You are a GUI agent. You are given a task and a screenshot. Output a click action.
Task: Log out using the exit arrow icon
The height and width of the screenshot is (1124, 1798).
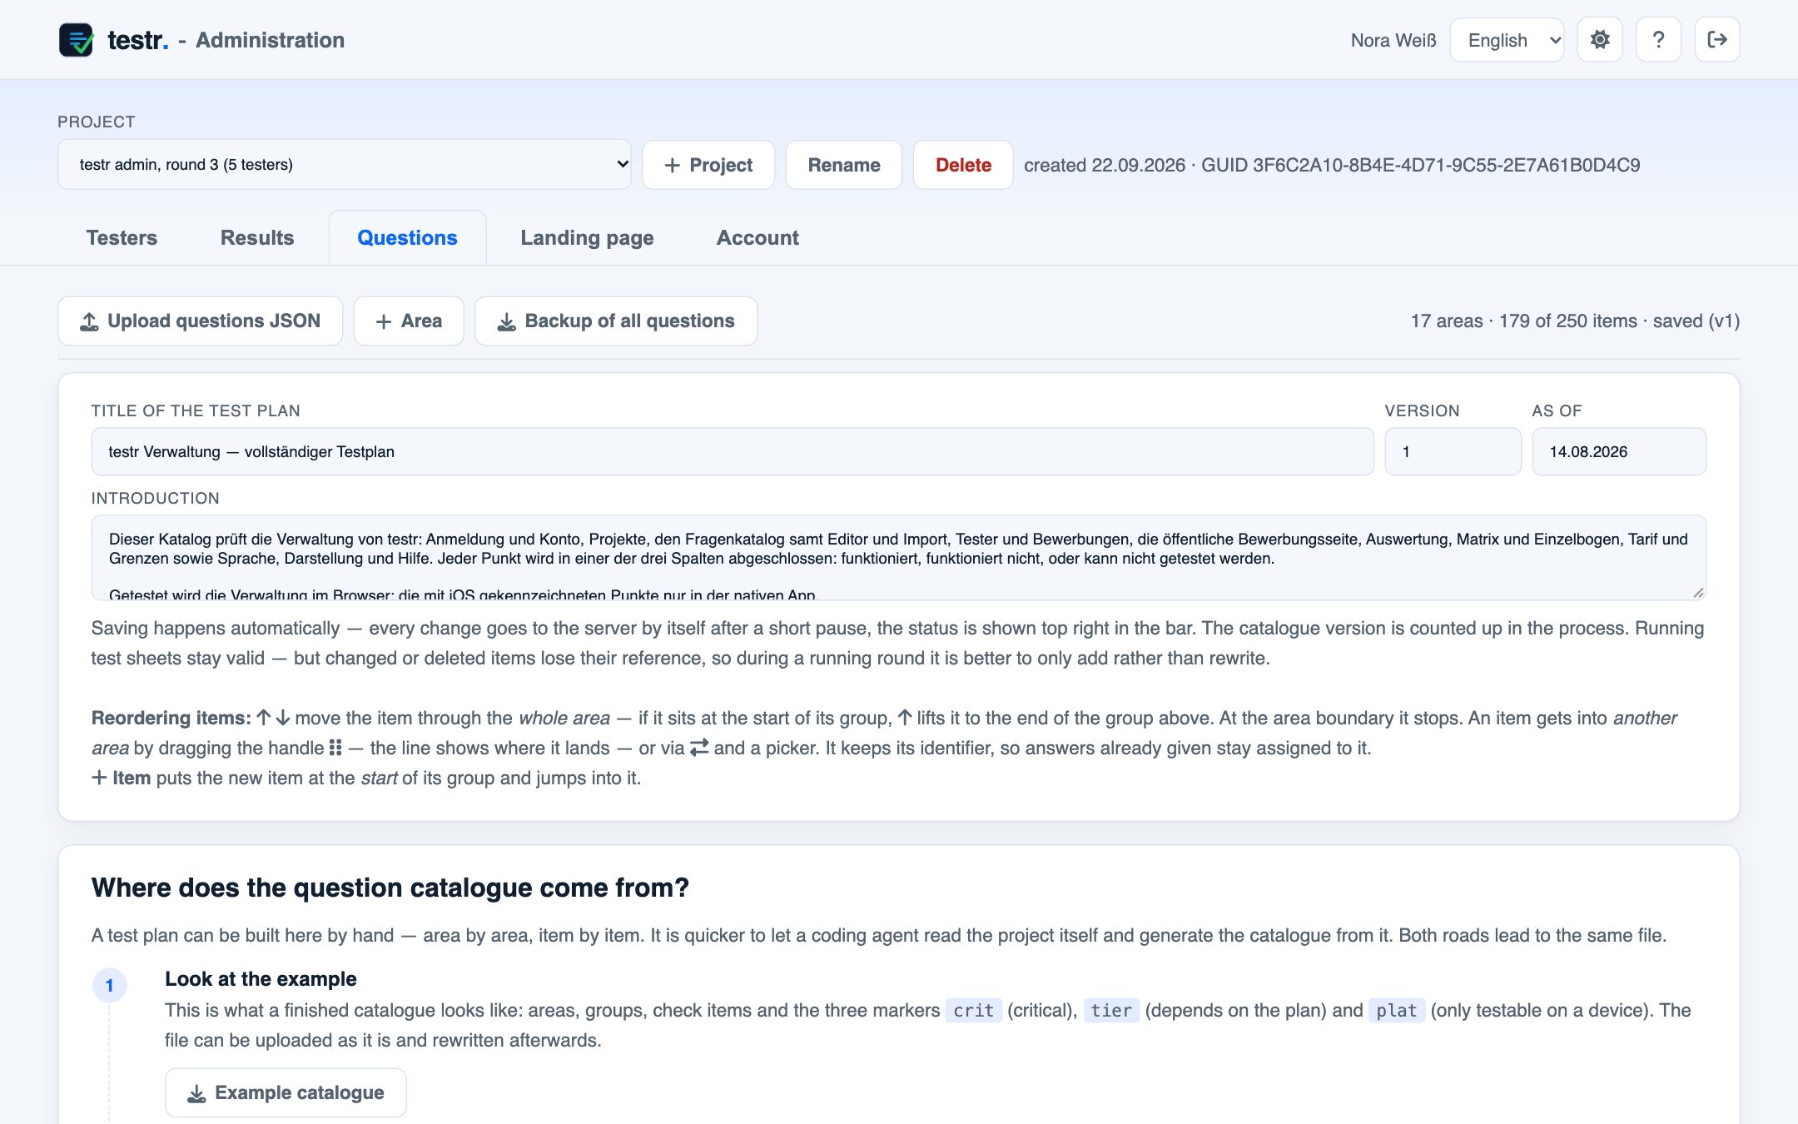[1716, 40]
